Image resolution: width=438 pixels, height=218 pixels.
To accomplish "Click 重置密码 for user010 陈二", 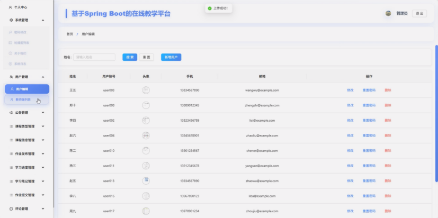I will [x=369, y=150].
